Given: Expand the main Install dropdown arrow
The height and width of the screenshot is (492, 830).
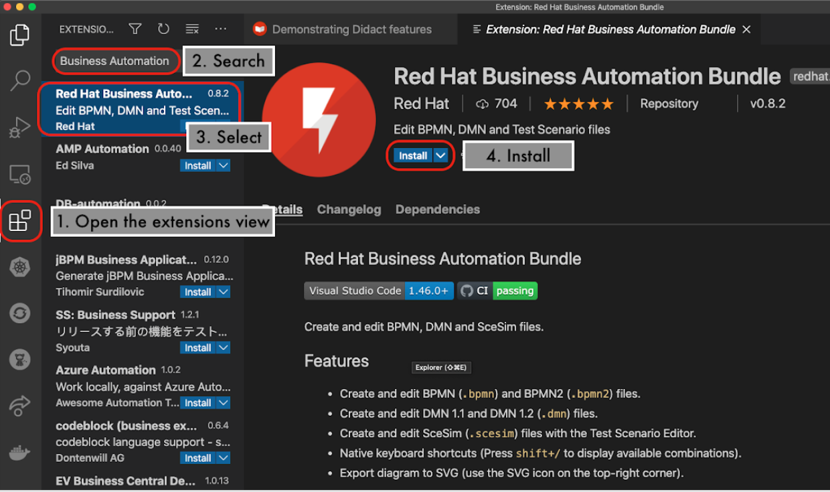Looking at the screenshot, I should tap(440, 155).
